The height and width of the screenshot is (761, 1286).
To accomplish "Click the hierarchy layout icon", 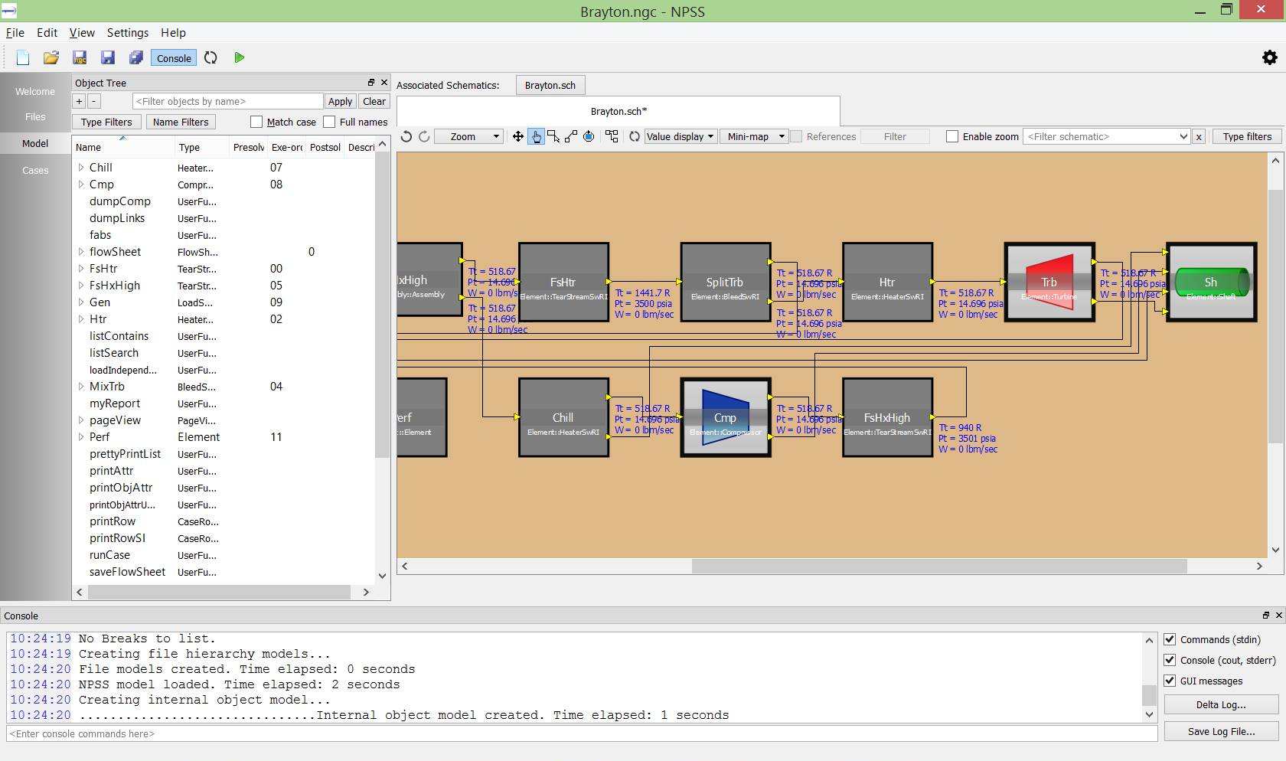I will pos(612,136).
